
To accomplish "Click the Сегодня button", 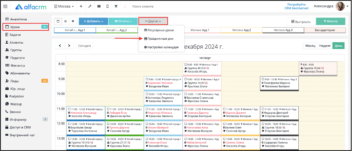I will point(84,46).
